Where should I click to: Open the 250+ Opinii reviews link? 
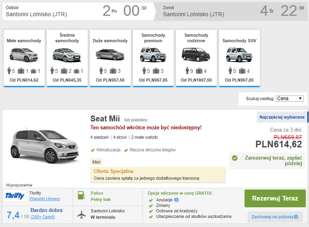tap(43, 217)
